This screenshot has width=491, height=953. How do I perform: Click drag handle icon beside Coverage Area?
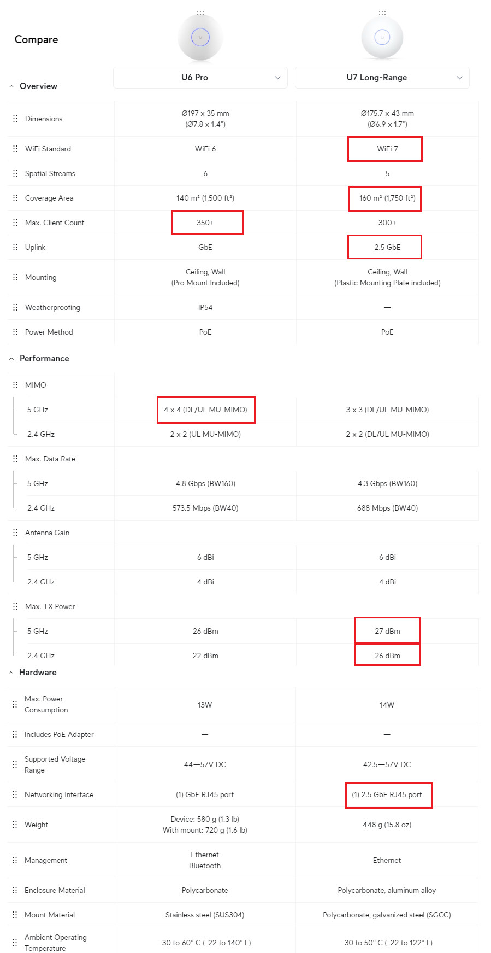15,198
